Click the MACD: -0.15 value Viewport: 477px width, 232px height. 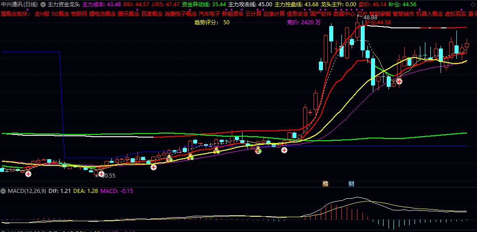click(x=116, y=191)
